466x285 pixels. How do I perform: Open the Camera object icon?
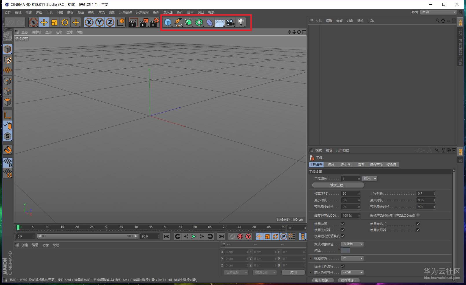tap(230, 22)
